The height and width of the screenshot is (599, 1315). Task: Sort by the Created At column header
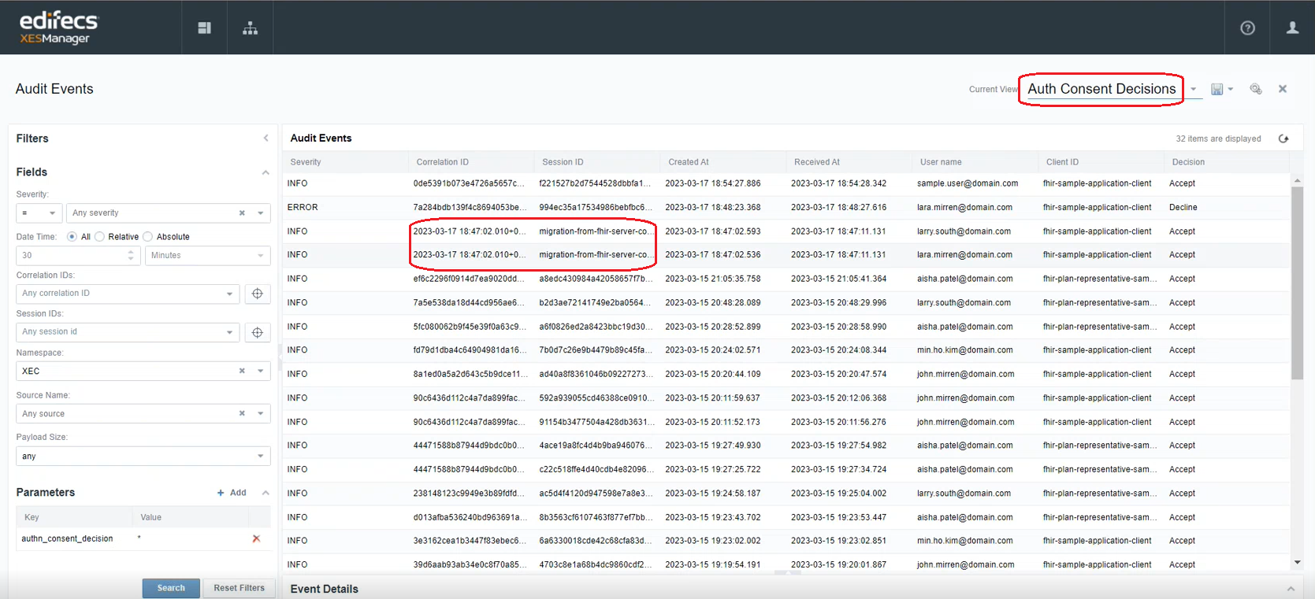[x=689, y=162]
